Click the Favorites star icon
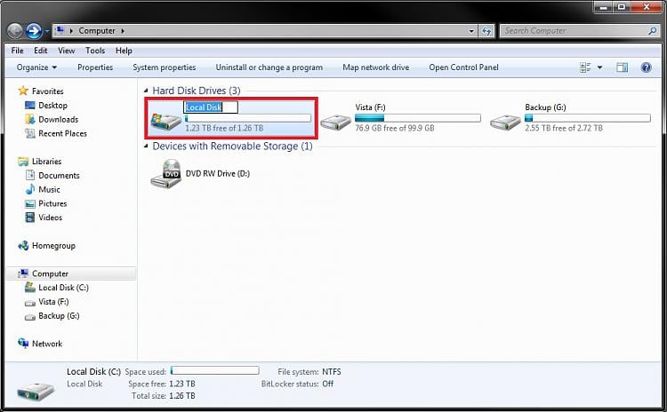Viewport: 667px width, 412px height. pyautogui.click(x=23, y=91)
